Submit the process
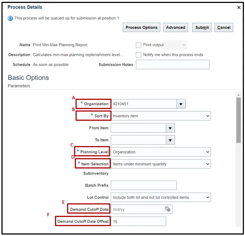 pyautogui.click(x=202, y=28)
